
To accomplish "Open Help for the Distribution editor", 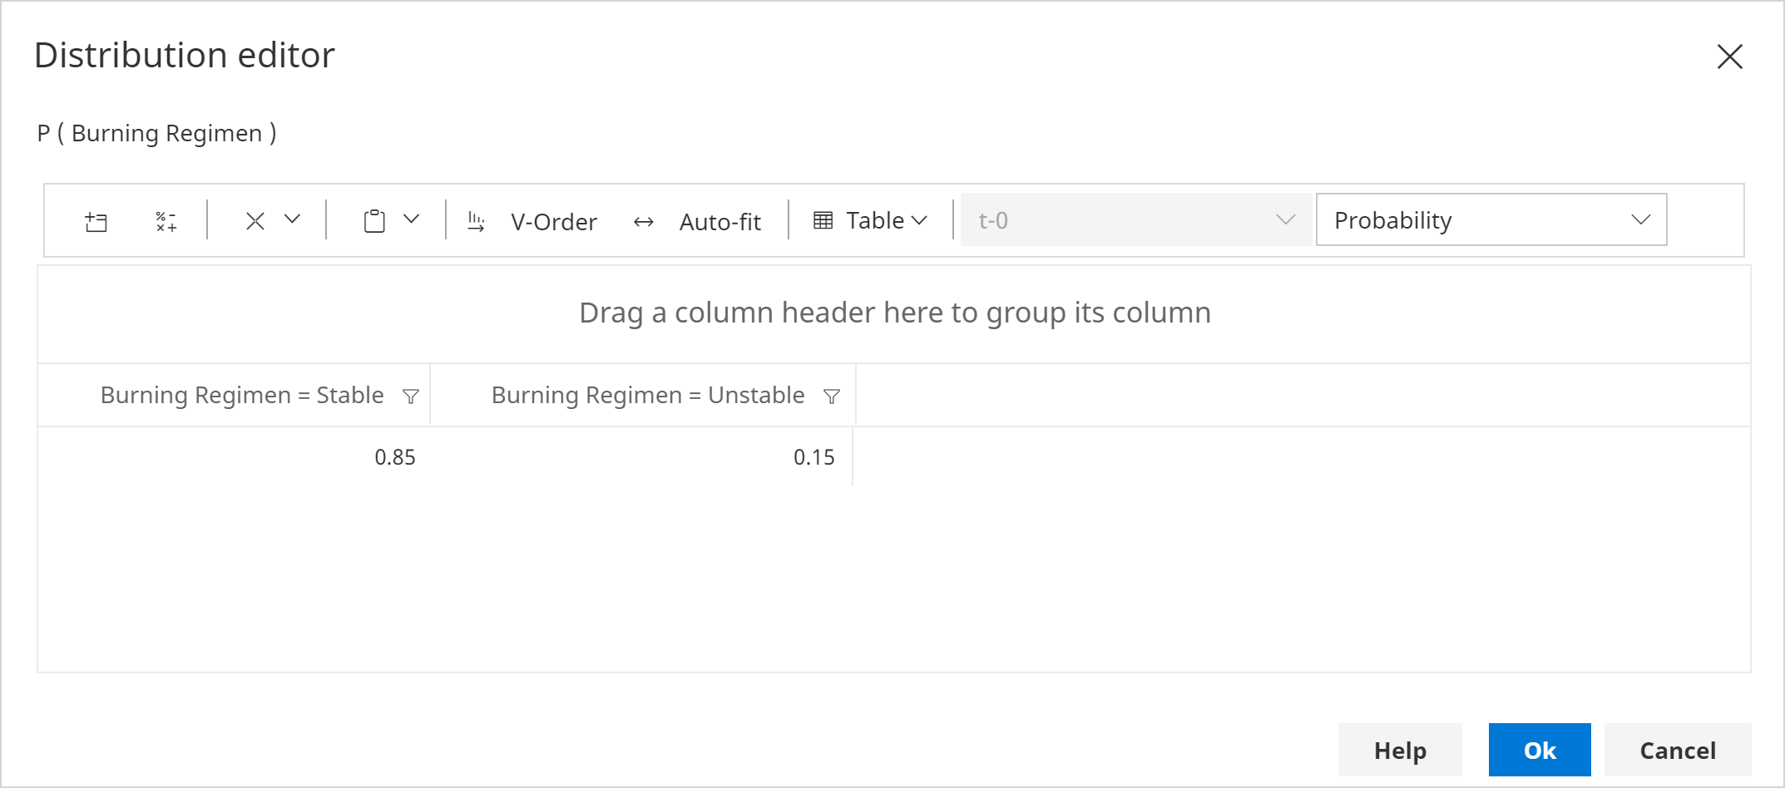I will [x=1399, y=750].
